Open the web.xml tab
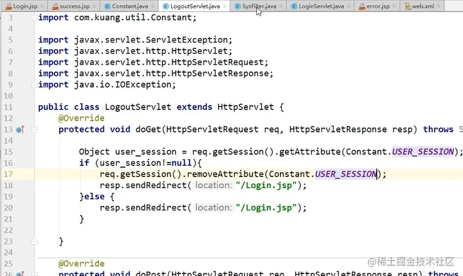 tap(423, 6)
